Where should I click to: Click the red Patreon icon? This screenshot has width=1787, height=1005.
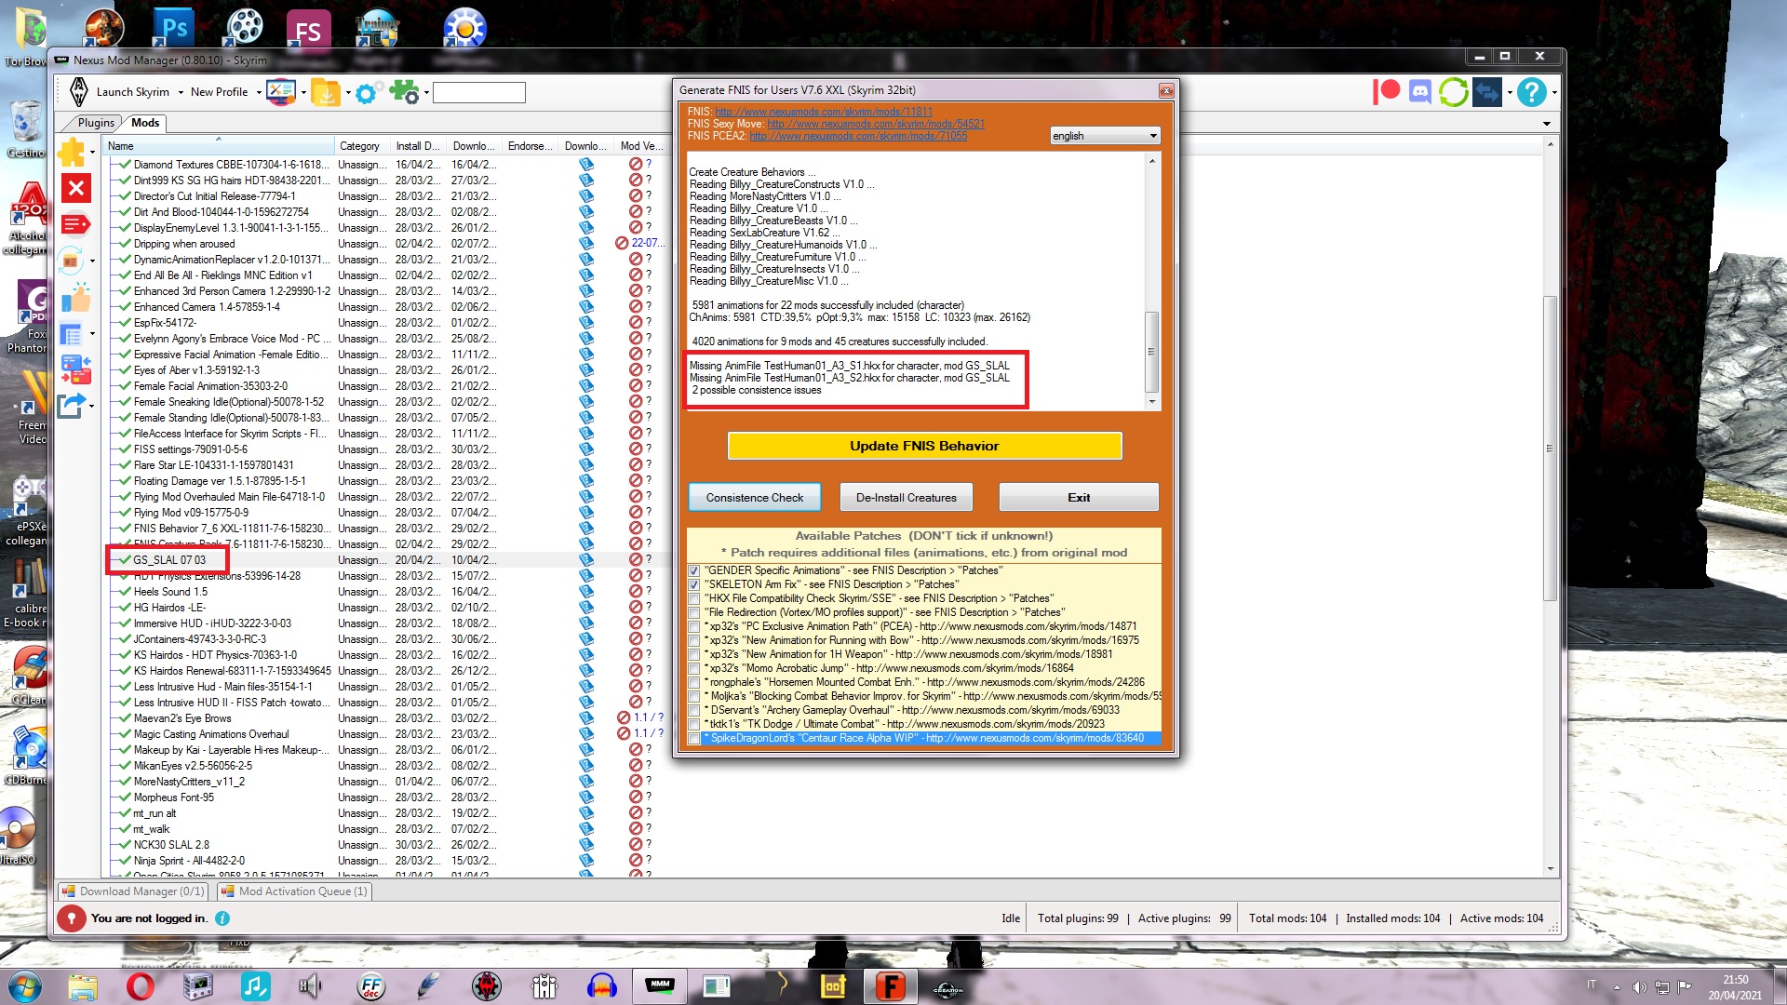point(1386,91)
